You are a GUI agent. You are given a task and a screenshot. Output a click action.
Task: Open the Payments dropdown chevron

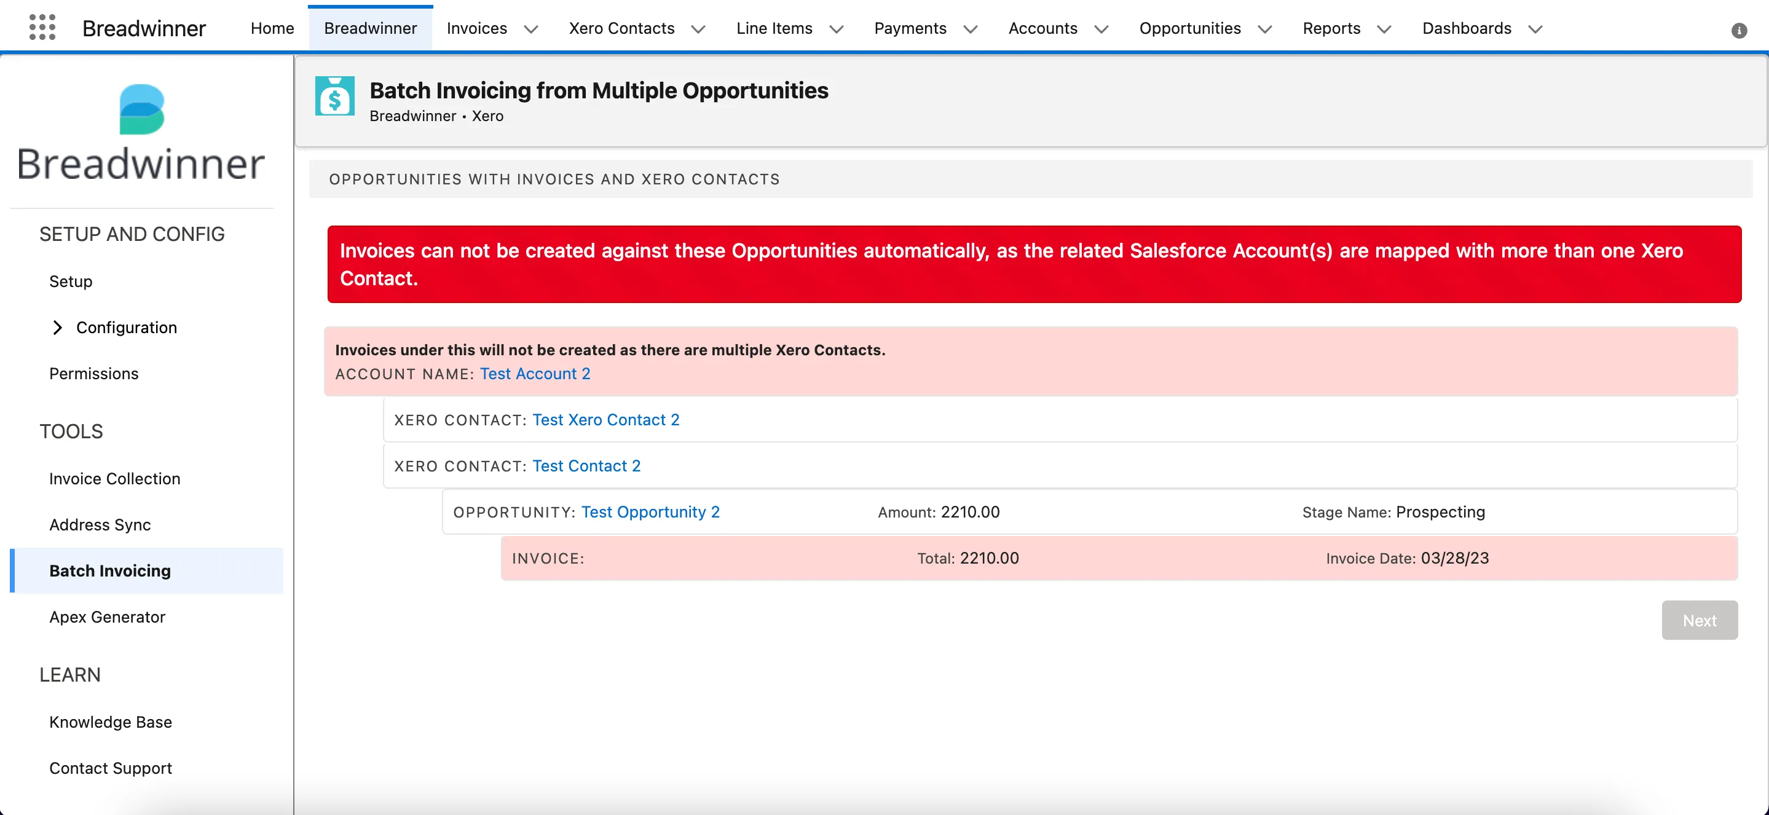(x=971, y=29)
